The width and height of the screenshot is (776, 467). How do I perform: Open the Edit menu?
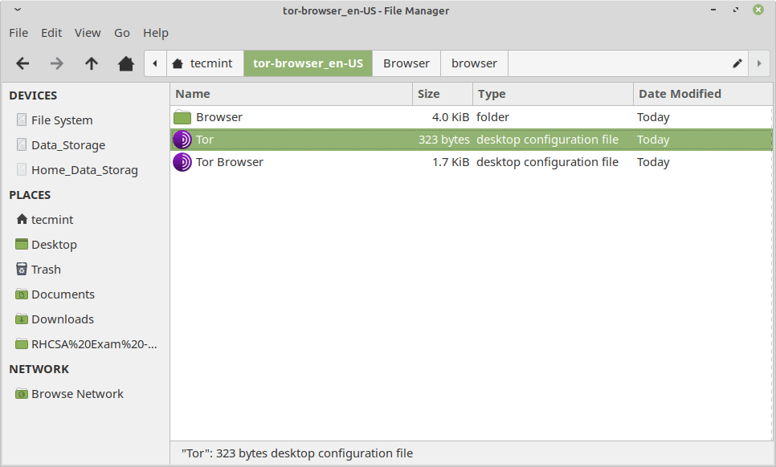click(x=51, y=33)
